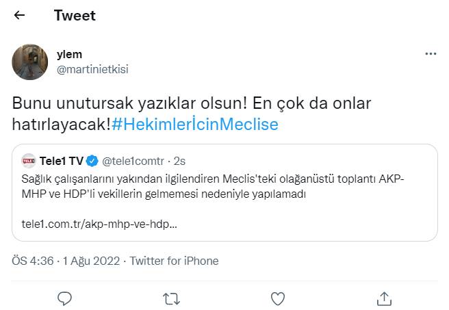Click the Tele1 TV verified badge

point(92,162)
